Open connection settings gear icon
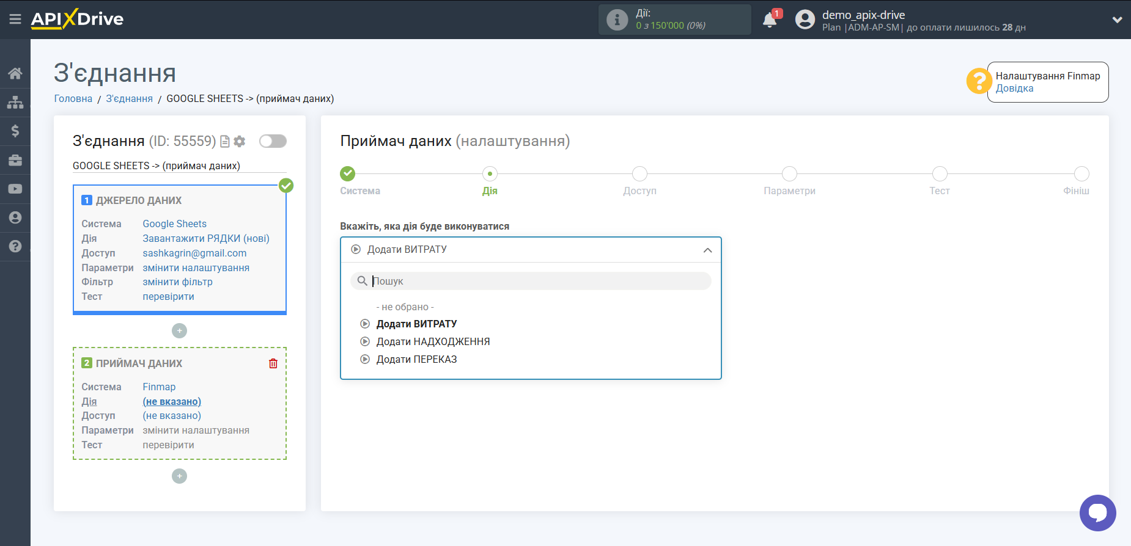Screen dimensions: 1131x546 (240, 141)
